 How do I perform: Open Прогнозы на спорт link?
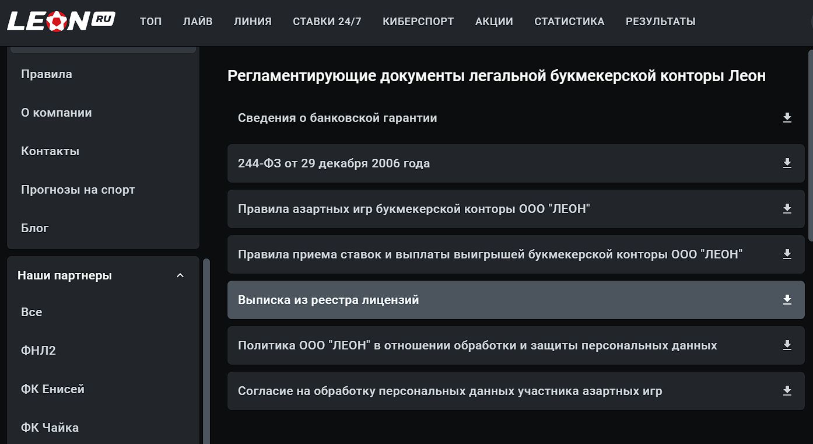click(x=78, y=190)
